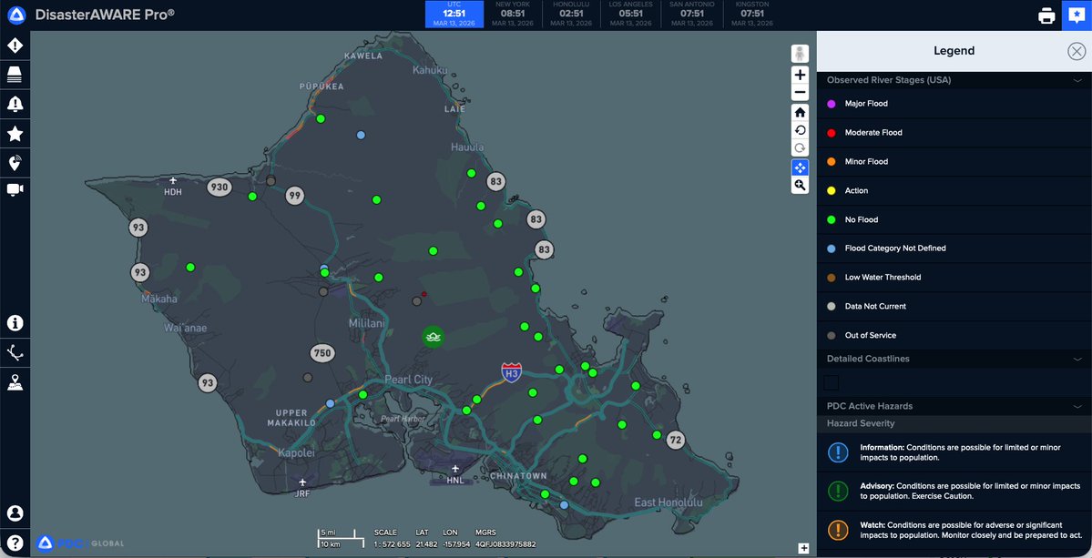Click the route 72 shield
1092x558 pixels.
(x=675, y=440)
